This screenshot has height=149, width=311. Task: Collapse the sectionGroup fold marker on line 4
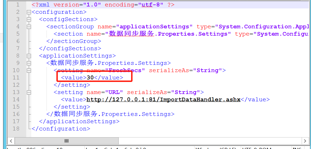pyautogui.click(x=29, y=27)
